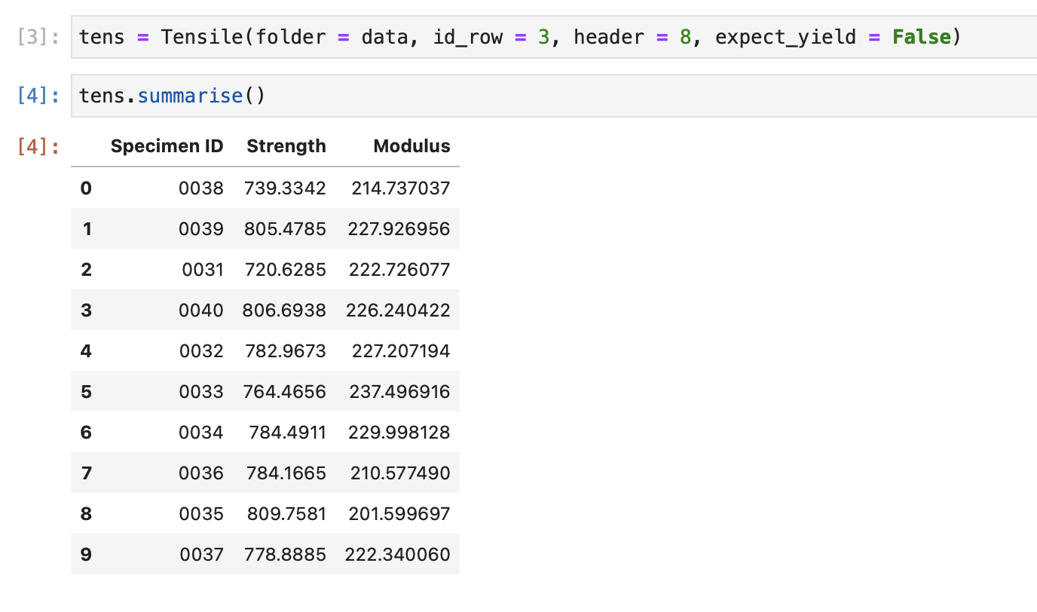Click code cell with tens.summarise()
Image resolution: width=1037 pixels, height=612 pixels.
pos(554,96)
